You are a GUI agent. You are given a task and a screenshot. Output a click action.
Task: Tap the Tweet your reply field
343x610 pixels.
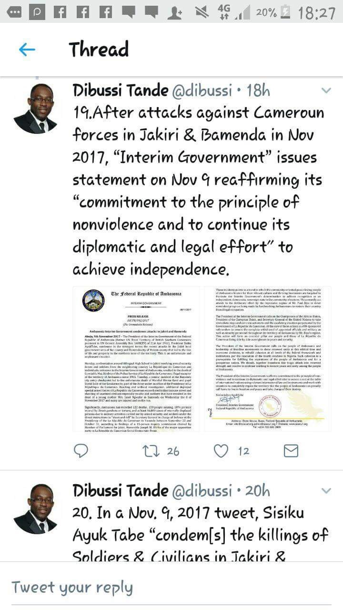click(x=171, y=587)
